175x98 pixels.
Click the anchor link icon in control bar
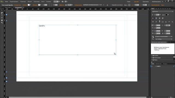tap(107, 5)
